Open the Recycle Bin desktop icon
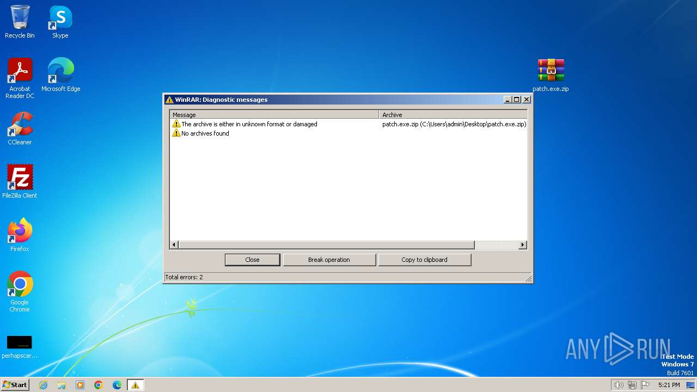This screenshot has width=697, height=392. (x=20, y=22)
